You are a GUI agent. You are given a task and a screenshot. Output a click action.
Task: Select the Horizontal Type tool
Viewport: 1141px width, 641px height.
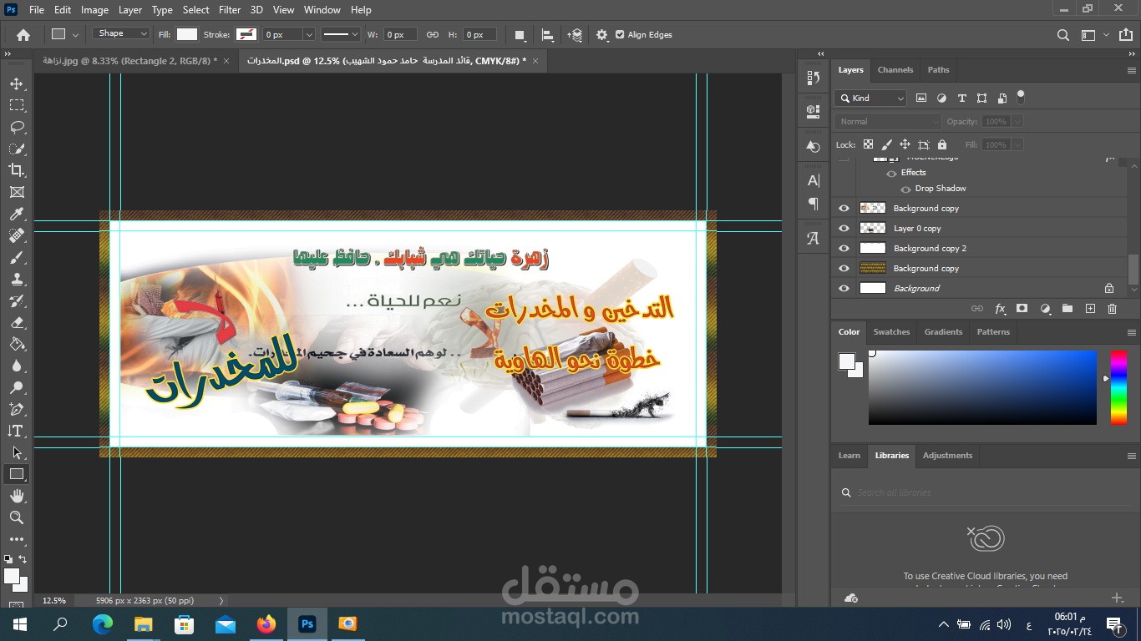coord(17,431)
